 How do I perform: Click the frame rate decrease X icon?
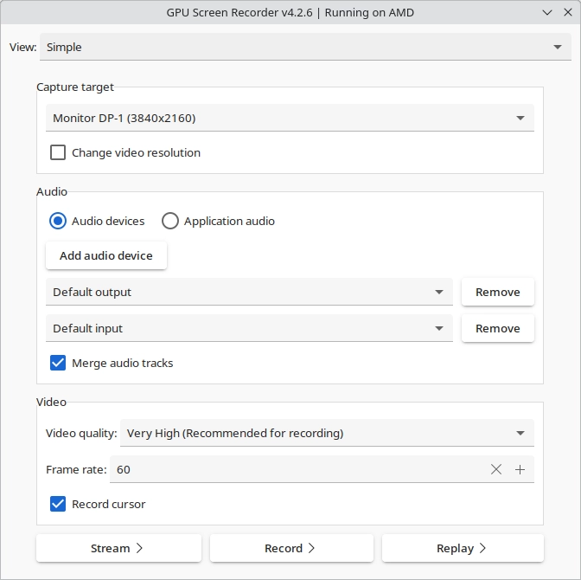pyautogui.click(x=495, y=469)
